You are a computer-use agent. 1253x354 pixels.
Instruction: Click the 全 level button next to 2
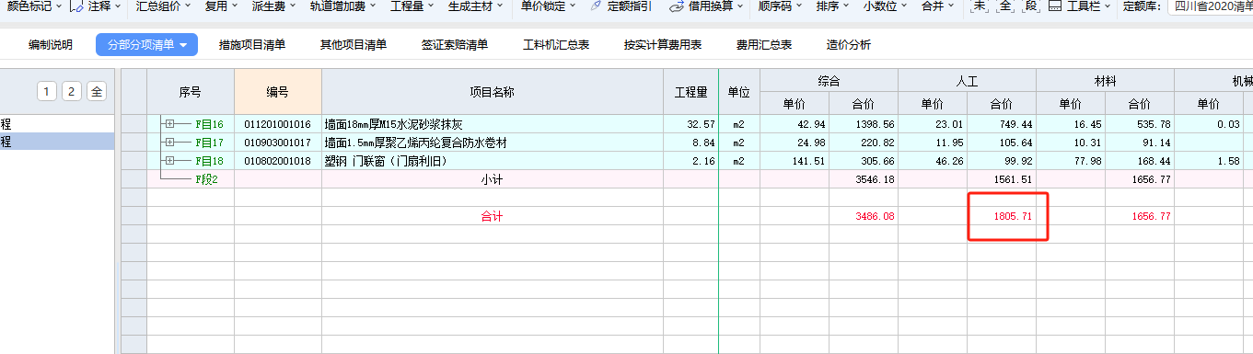click(x=97, y=91)
